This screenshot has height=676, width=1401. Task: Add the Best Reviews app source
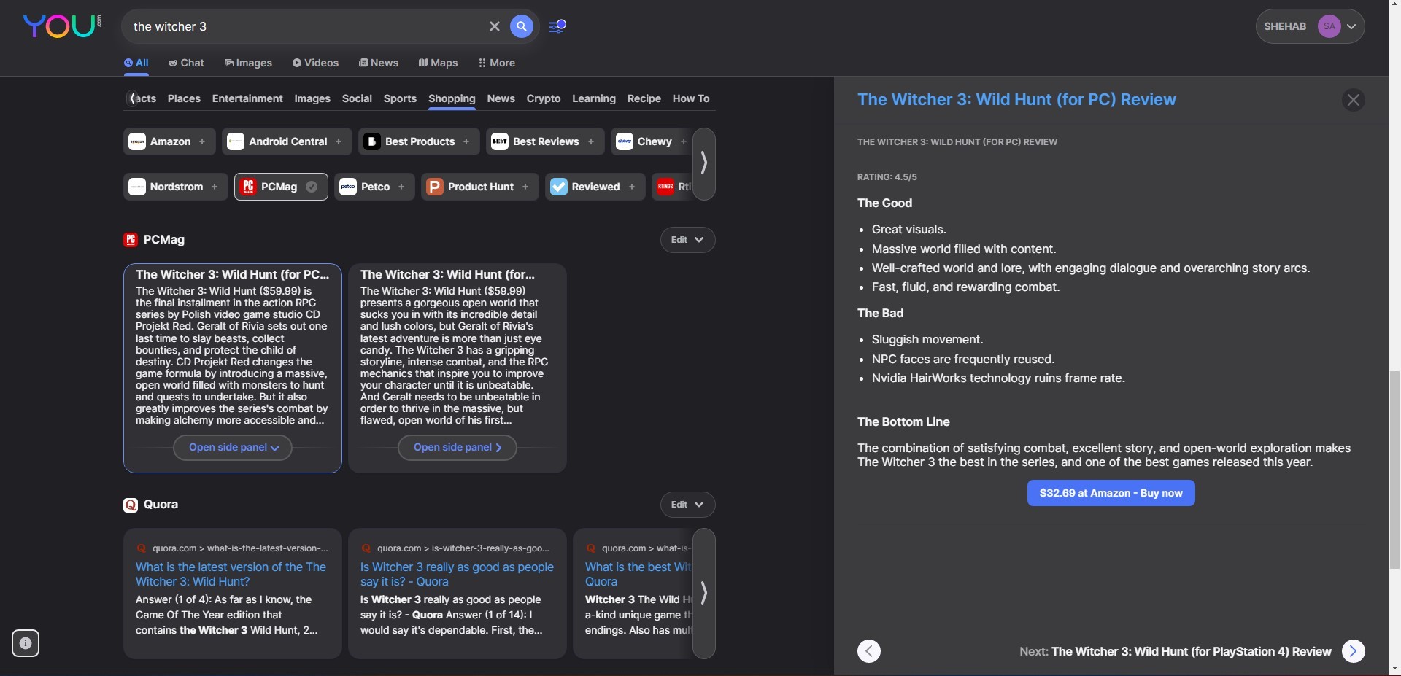591,141
